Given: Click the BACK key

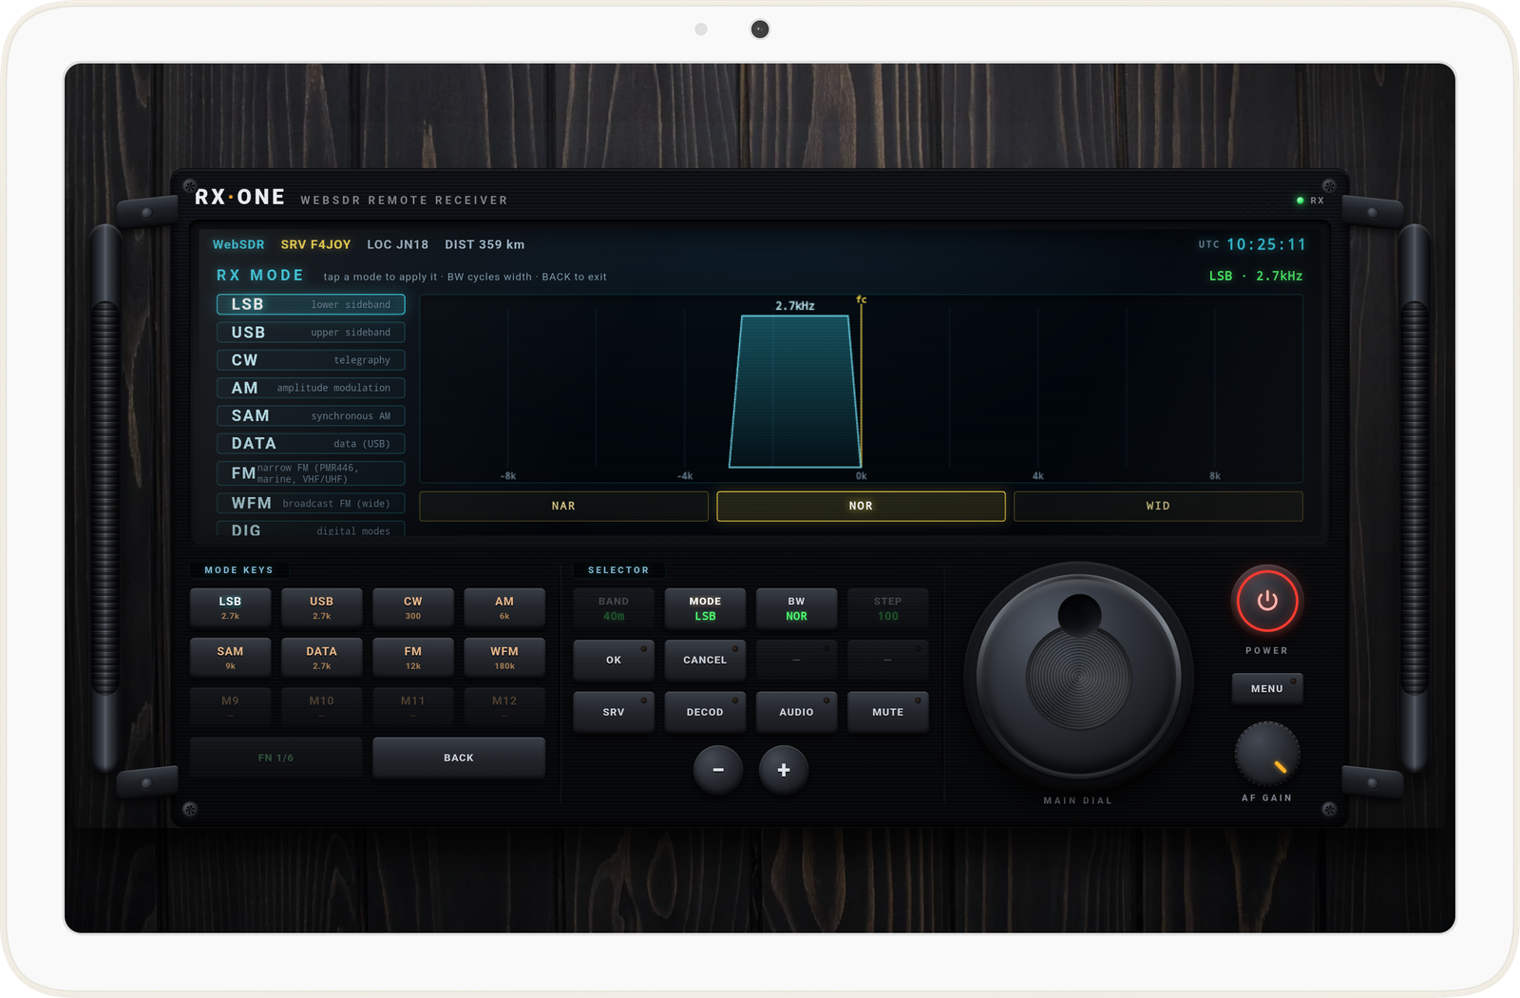Looking at the screenshot, I should 459,758.
